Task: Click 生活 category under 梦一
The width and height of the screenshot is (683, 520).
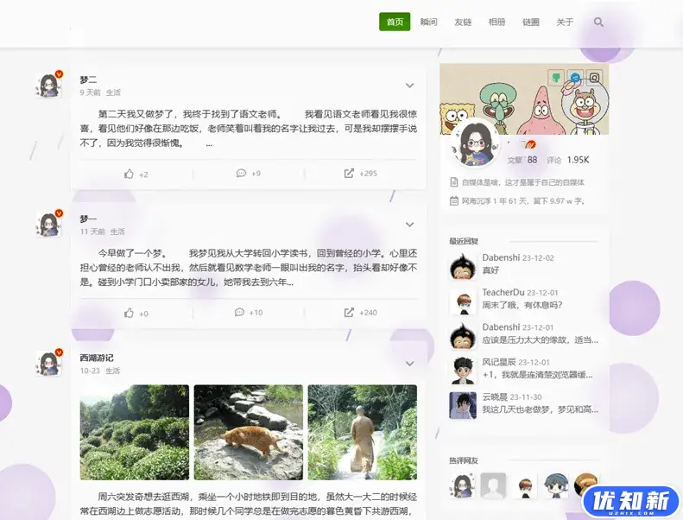Action: click(117, 231)
